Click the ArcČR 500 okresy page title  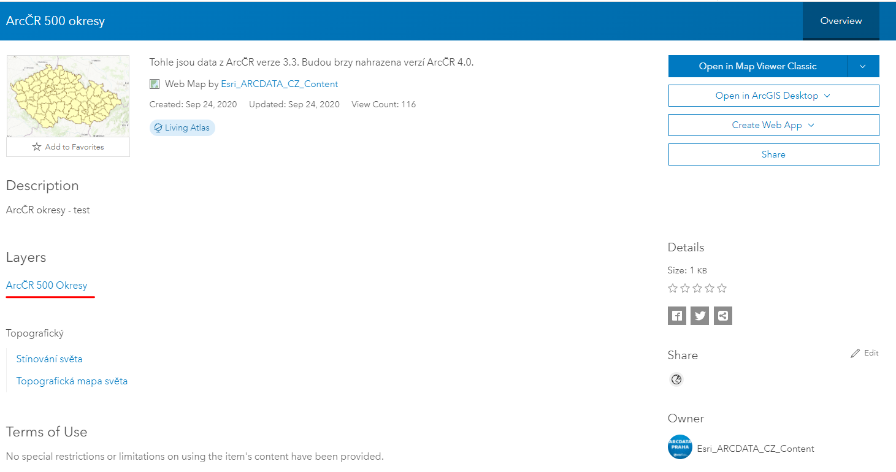[x=55, y=21]
